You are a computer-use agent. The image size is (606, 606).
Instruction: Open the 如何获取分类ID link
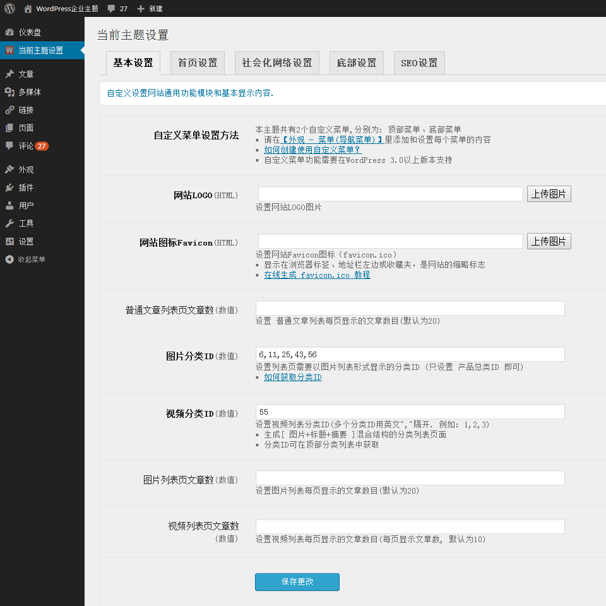(292, 377)
